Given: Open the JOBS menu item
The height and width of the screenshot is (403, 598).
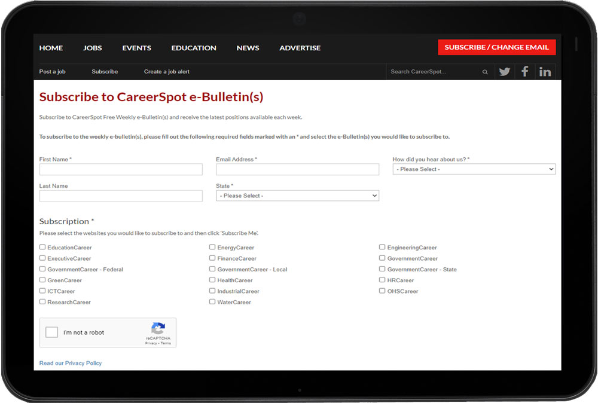Looking at the screenshot, I should [x=93, y=48].
